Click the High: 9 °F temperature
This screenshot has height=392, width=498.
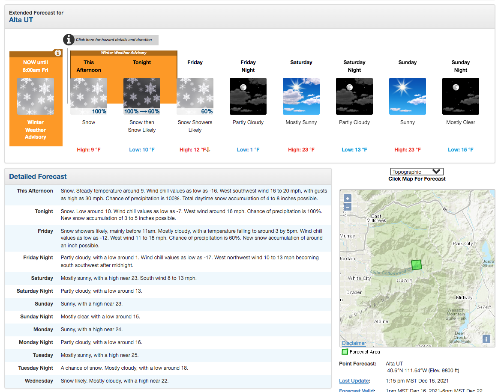(x=89, y=150)
